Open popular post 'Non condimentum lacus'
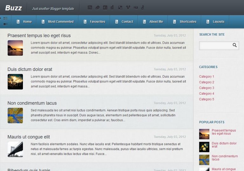Image resolution: width=244 pixels, height=171 pixels. [225, 158]
